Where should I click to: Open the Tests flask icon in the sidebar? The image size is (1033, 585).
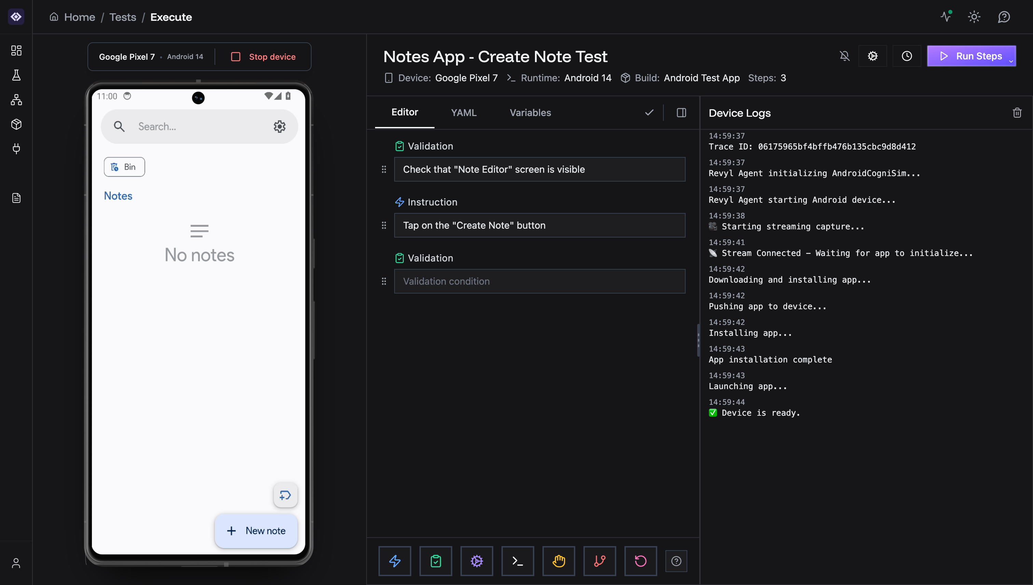coord(16,75)
